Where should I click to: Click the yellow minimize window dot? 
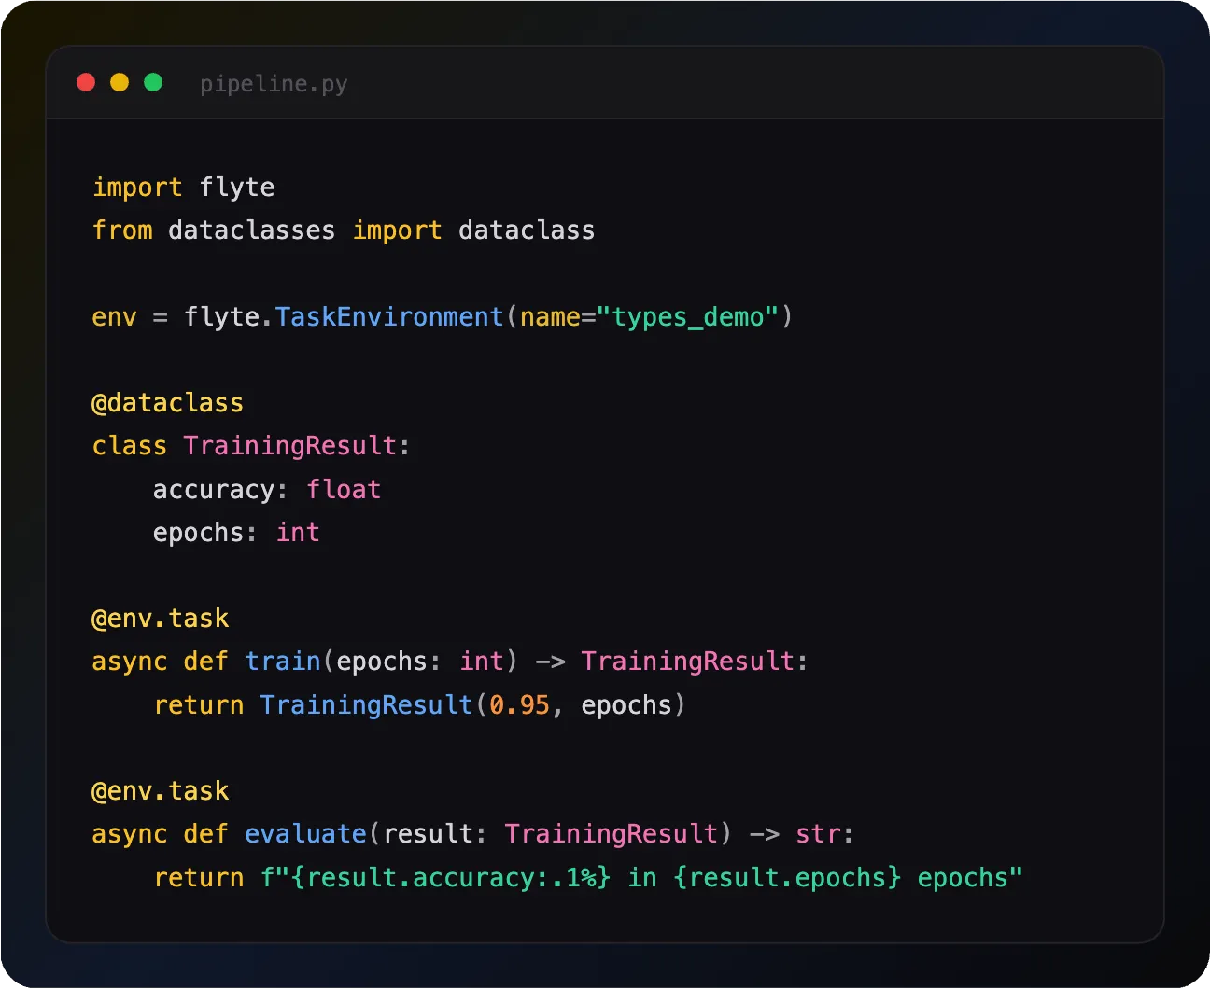pos(120,82)
